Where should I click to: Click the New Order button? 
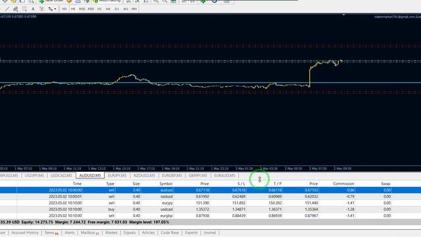click(51, 1)
